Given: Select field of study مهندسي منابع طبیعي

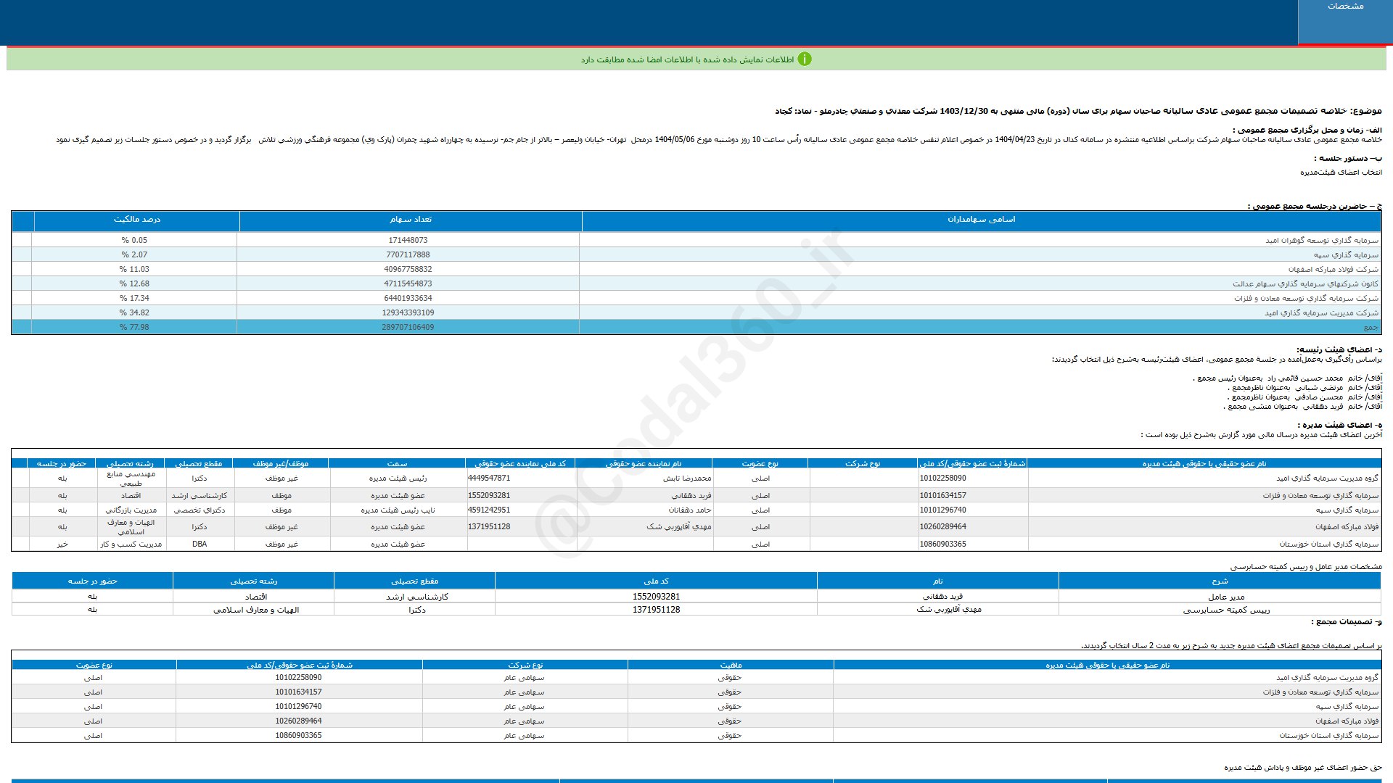Looking at the screenshot, I should click(x=131, y=478).
